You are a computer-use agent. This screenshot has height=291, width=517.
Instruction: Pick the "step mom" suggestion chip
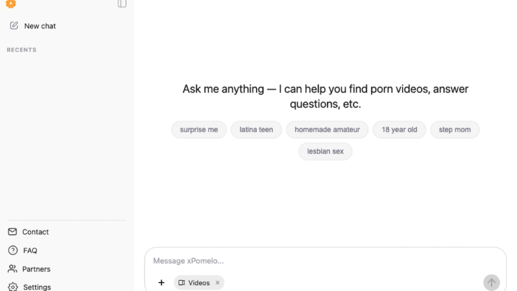click(454, 130)
